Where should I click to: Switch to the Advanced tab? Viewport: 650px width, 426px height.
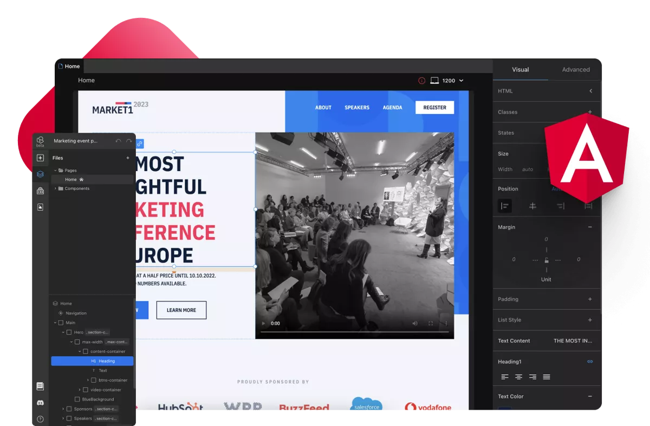tap(575, 69)
